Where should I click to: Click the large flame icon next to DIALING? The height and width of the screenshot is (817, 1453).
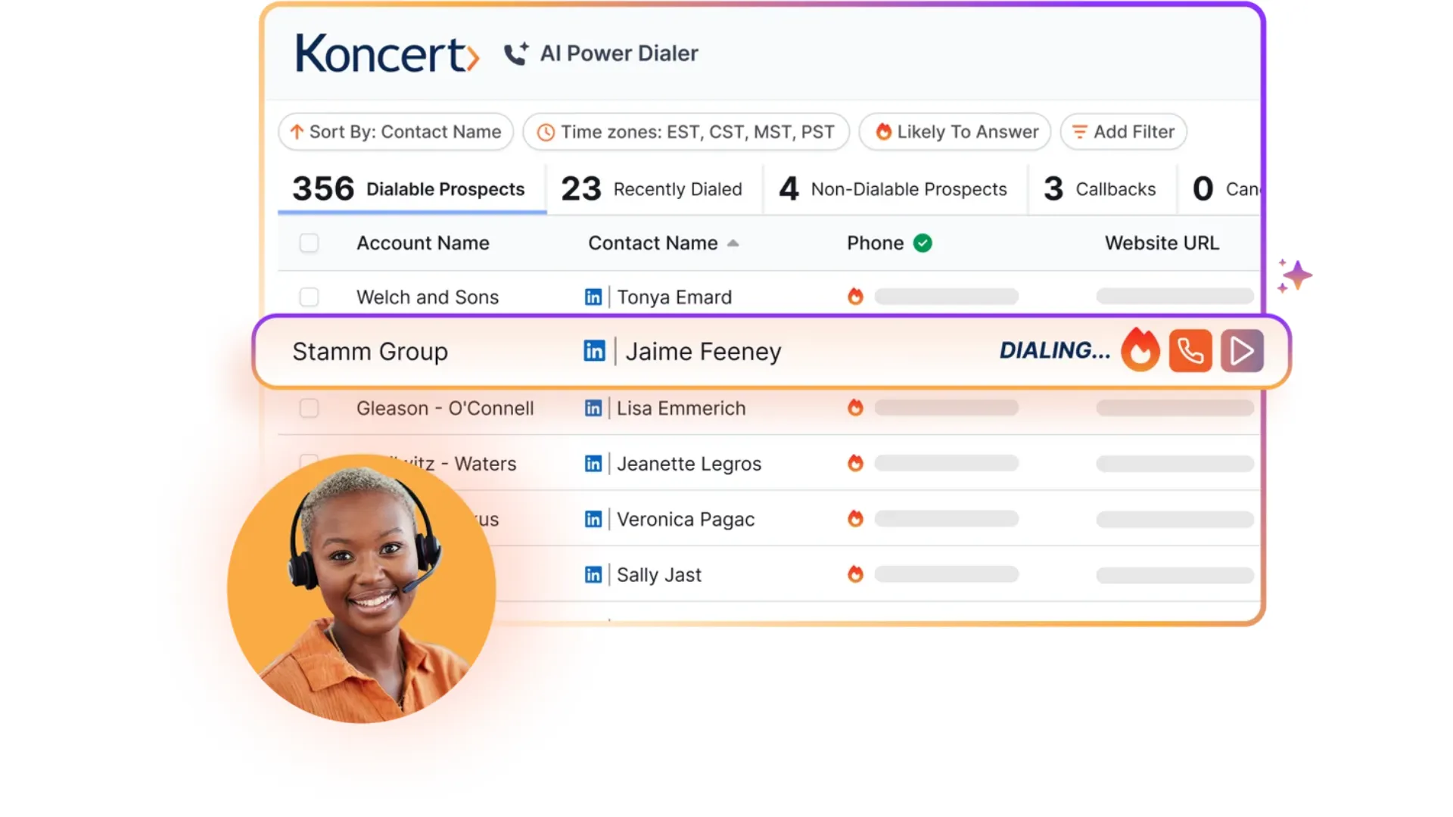(1140, 349)
